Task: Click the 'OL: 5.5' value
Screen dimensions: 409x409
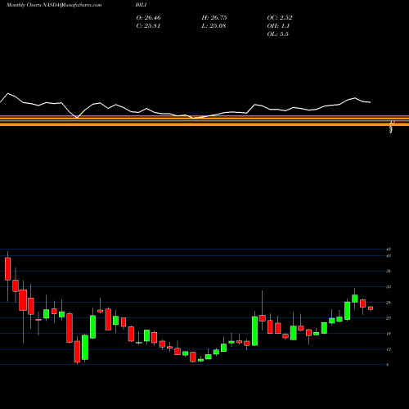Action: pos(277,34)
